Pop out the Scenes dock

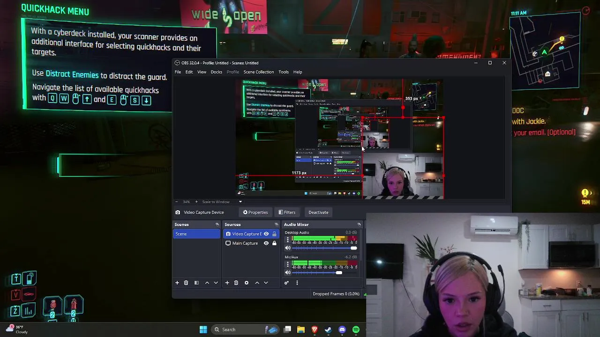tap(217, 225)
